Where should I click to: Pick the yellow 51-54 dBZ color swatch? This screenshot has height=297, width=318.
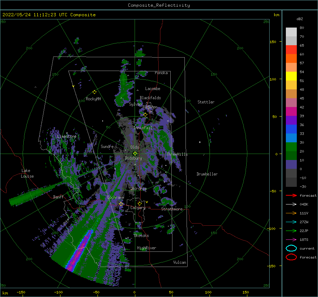291,76
